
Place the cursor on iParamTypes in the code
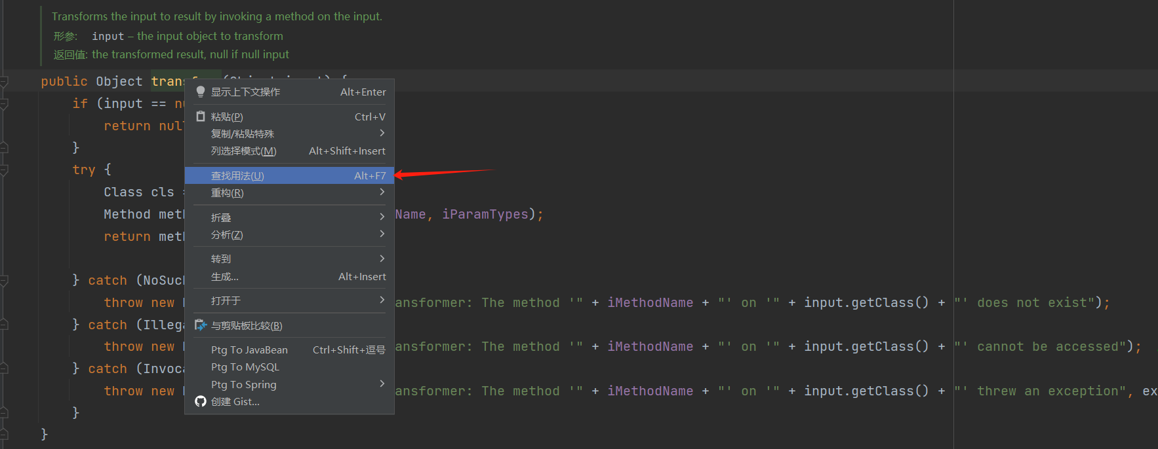click(485, 214)
